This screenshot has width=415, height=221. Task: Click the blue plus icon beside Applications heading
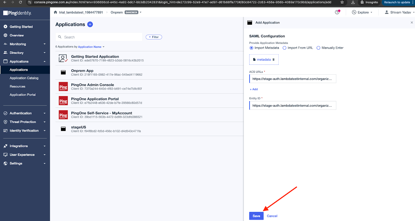click(90, 24)
